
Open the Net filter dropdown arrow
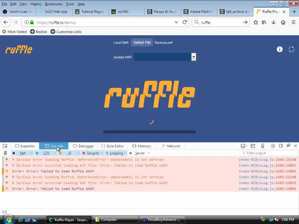31,153
